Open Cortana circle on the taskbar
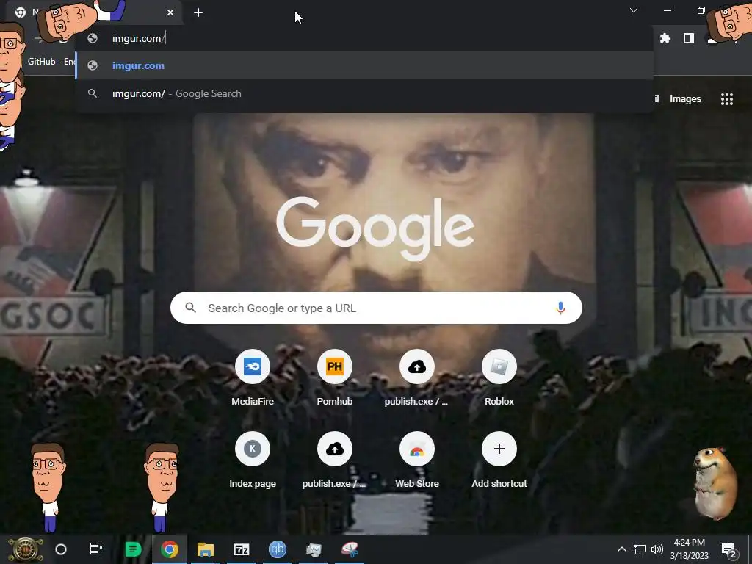Viewport: 752px width, 564px height. 61,549
